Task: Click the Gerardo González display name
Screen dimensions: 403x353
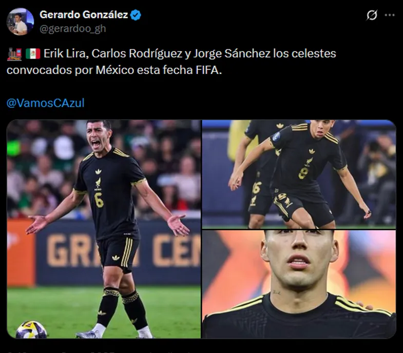Action: pyautogui.click(x=84, y=15)
